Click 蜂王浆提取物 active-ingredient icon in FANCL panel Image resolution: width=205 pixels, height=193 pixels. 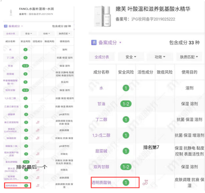38,122
